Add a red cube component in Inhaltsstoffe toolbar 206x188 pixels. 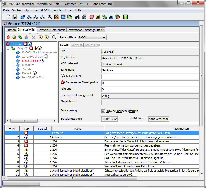click(x=8, y=37)
